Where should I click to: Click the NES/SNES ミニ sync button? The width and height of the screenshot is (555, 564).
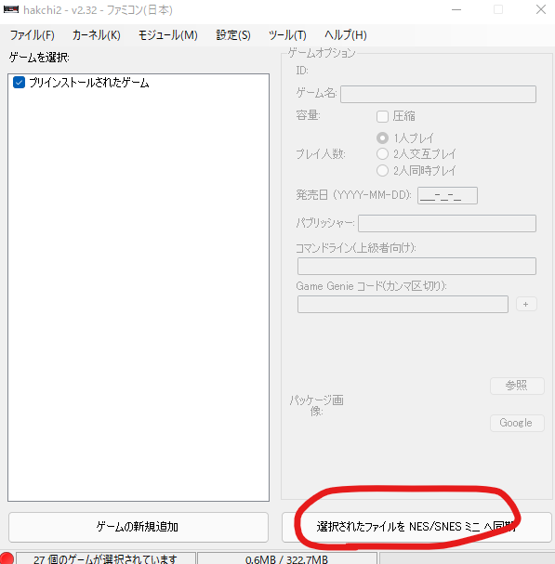coord(416,527)
